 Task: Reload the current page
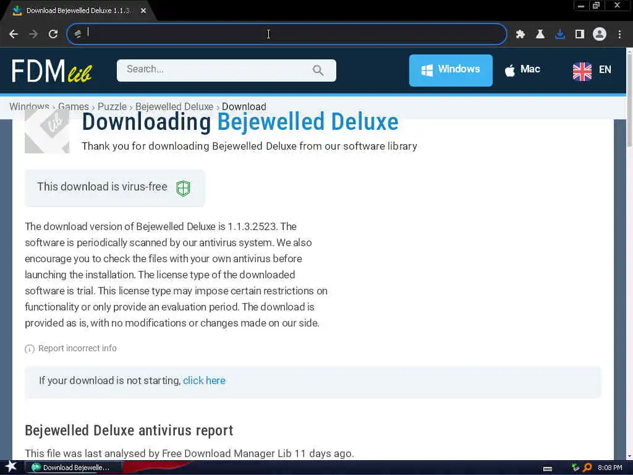[53, 34]
